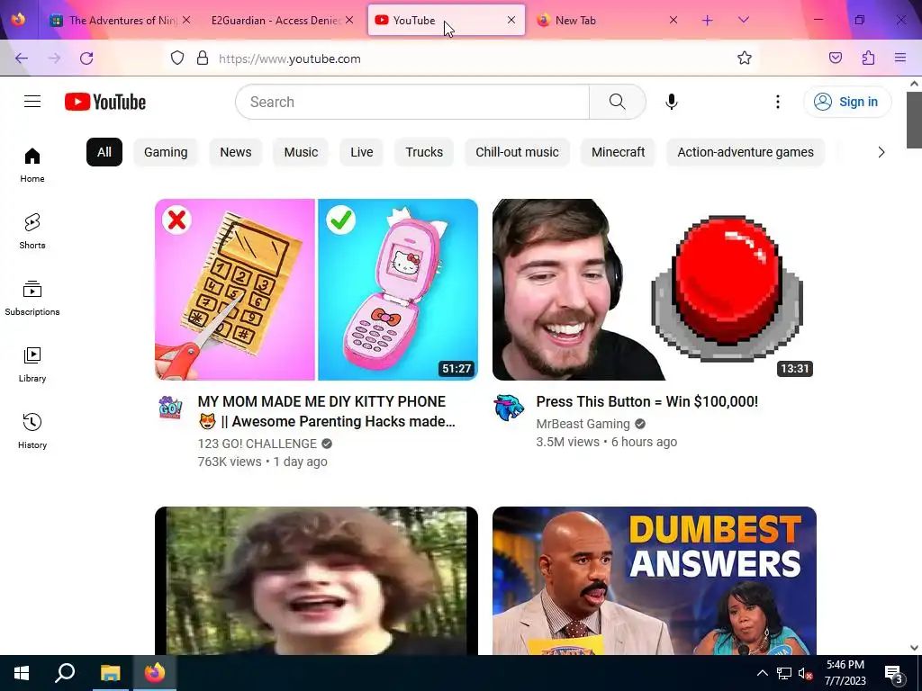Click the taskbar volume icon
Screen dimensions: 922x691
(804, 673)
